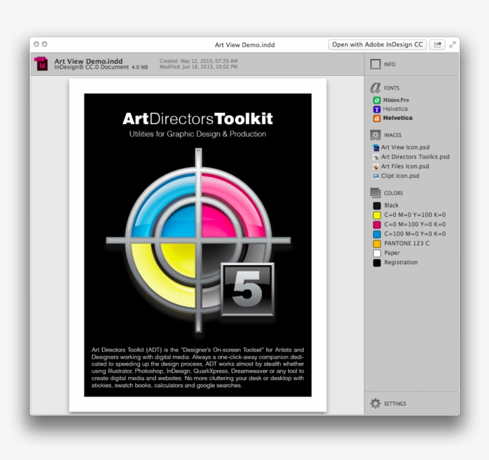Select the cyan C=100 M=0 Y=0 K=0 swatch
Image resolution: width=489 pixels, height=460 pixels.
pos(377,234)
